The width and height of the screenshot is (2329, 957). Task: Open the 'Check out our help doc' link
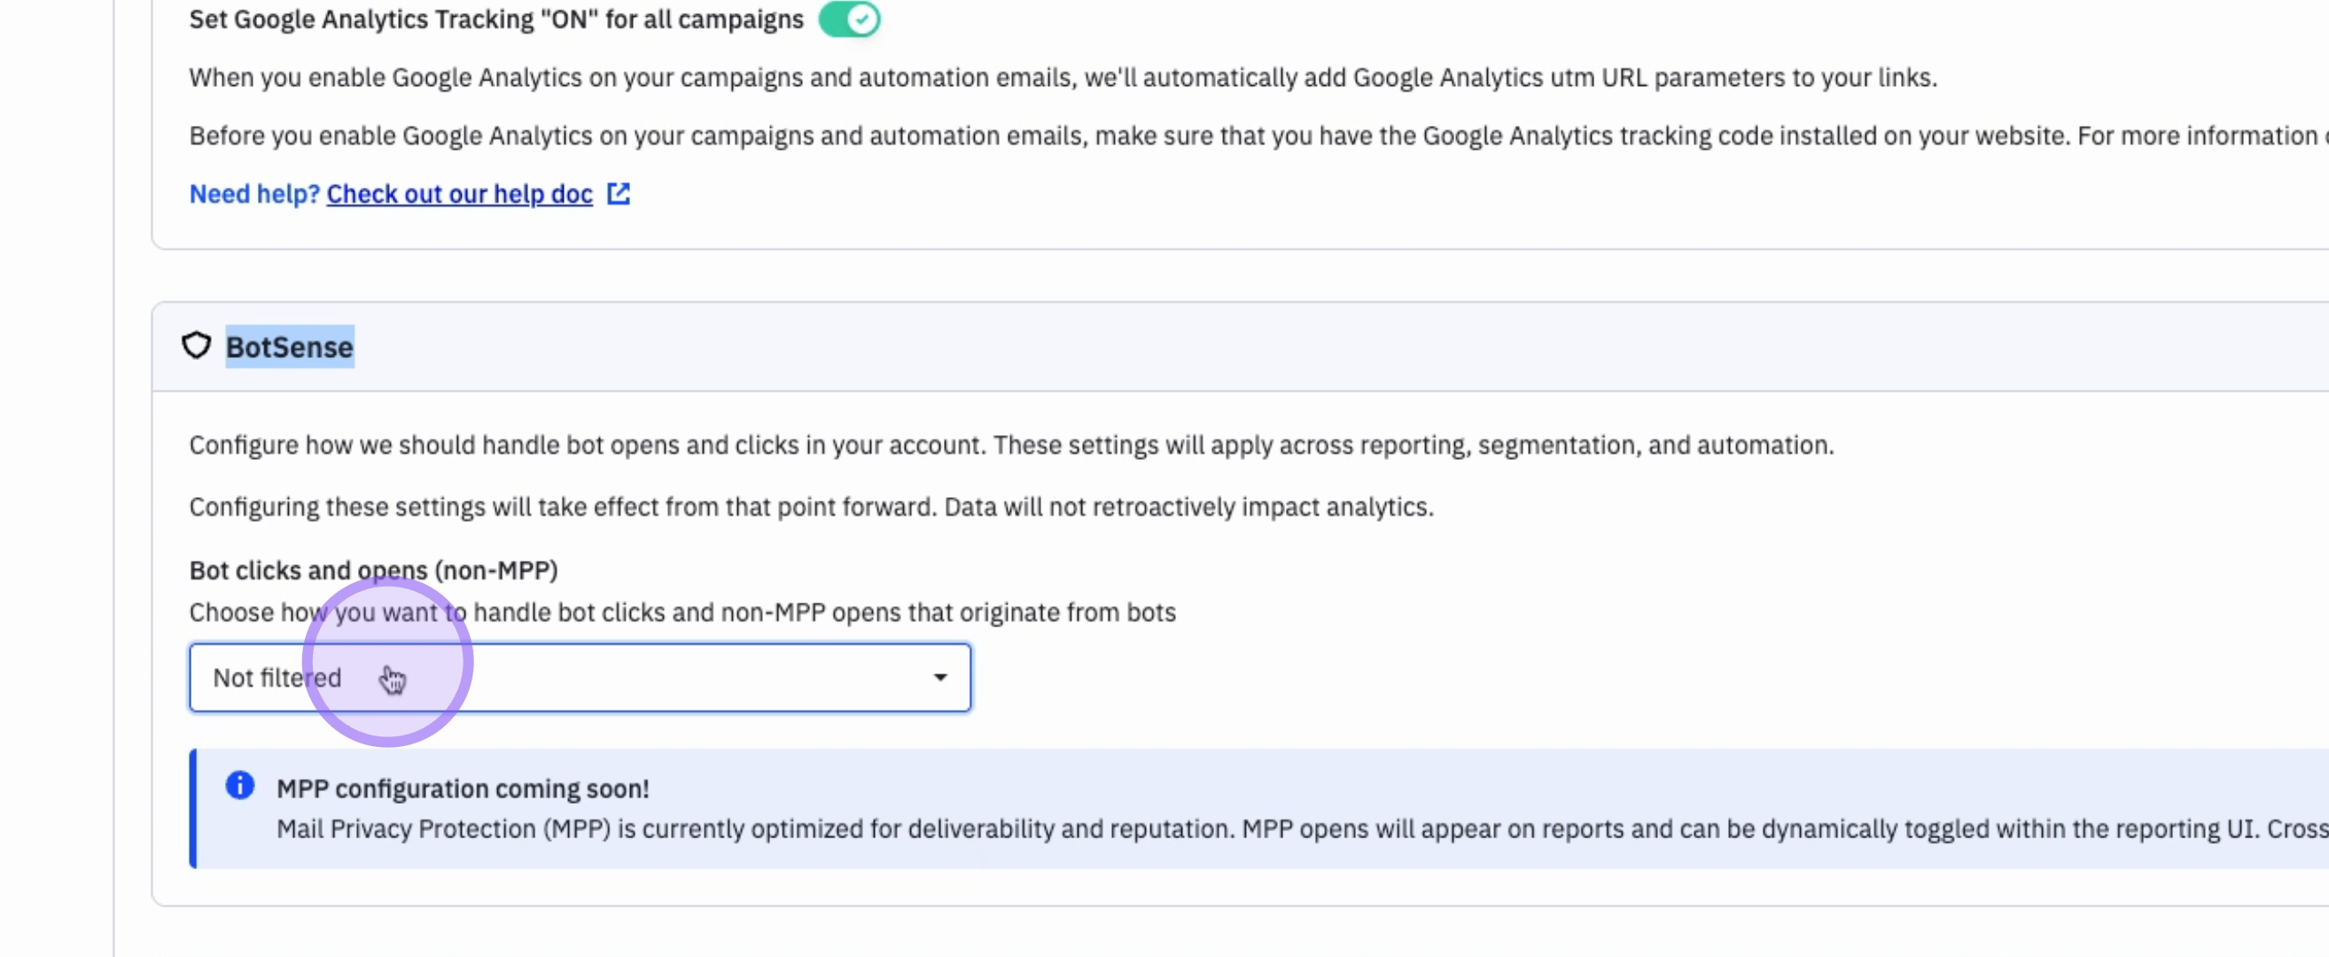point(459,193)
